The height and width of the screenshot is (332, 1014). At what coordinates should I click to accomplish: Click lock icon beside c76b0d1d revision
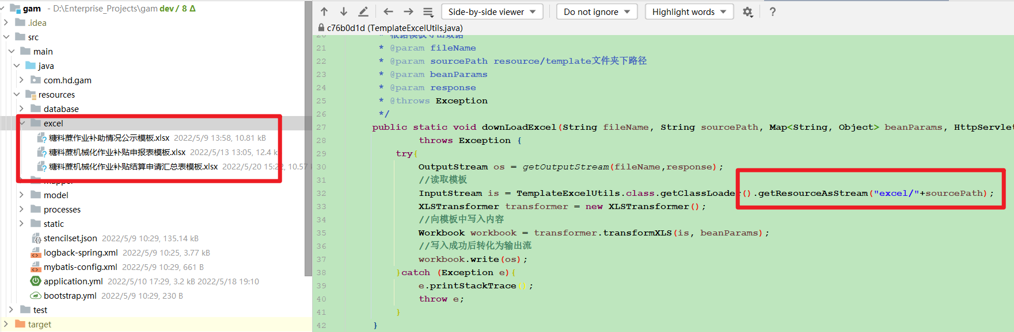click(x=321, y=28)
